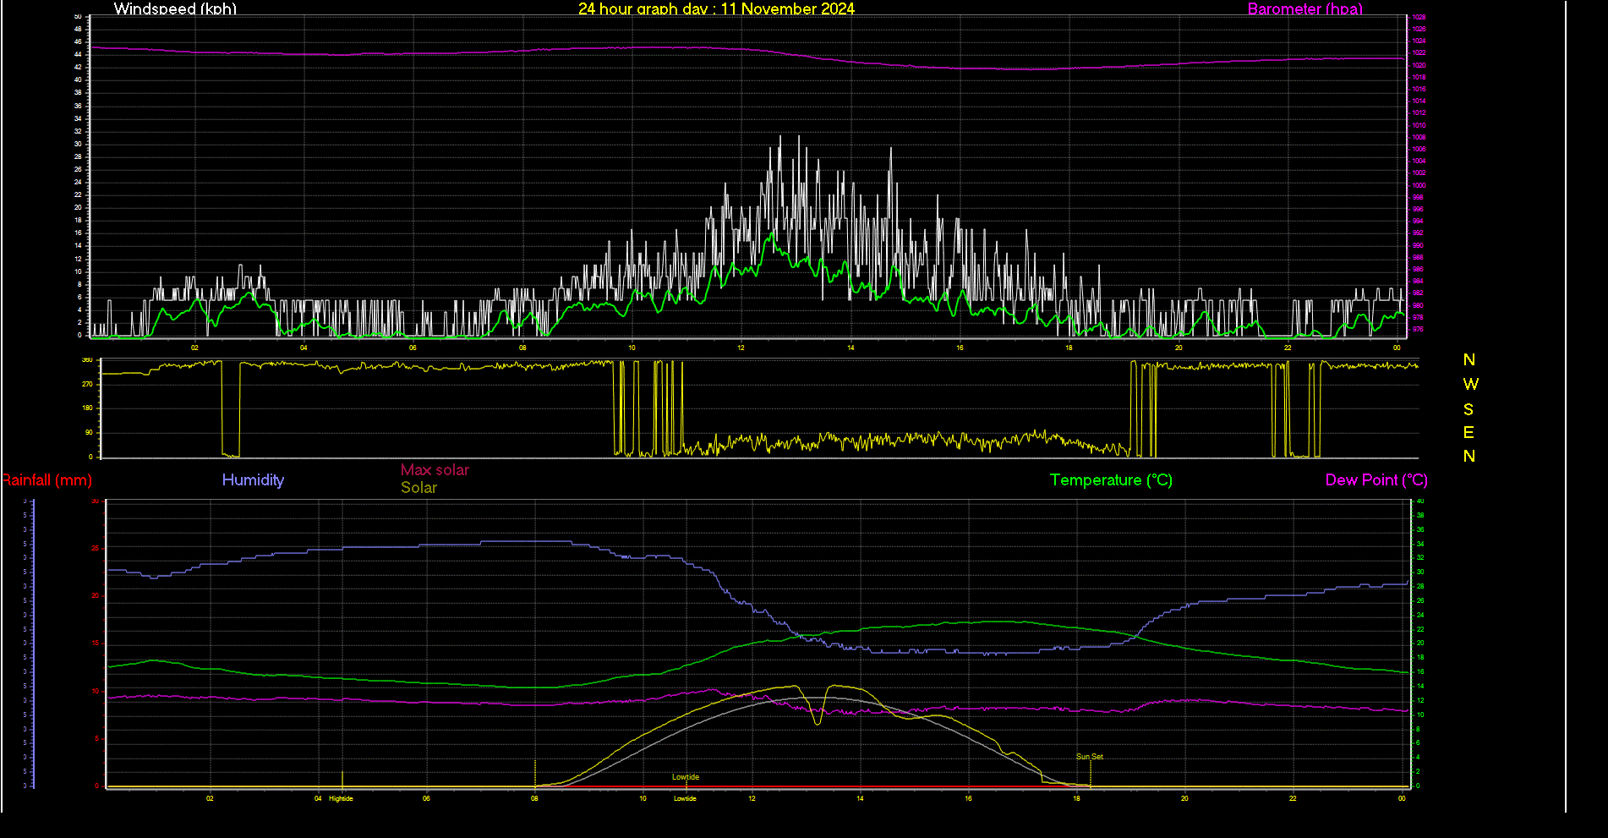The width and height of the screenshot is (1608, 838).
Task: Click the '976' barometer axis value
Action: (1418, 329)
